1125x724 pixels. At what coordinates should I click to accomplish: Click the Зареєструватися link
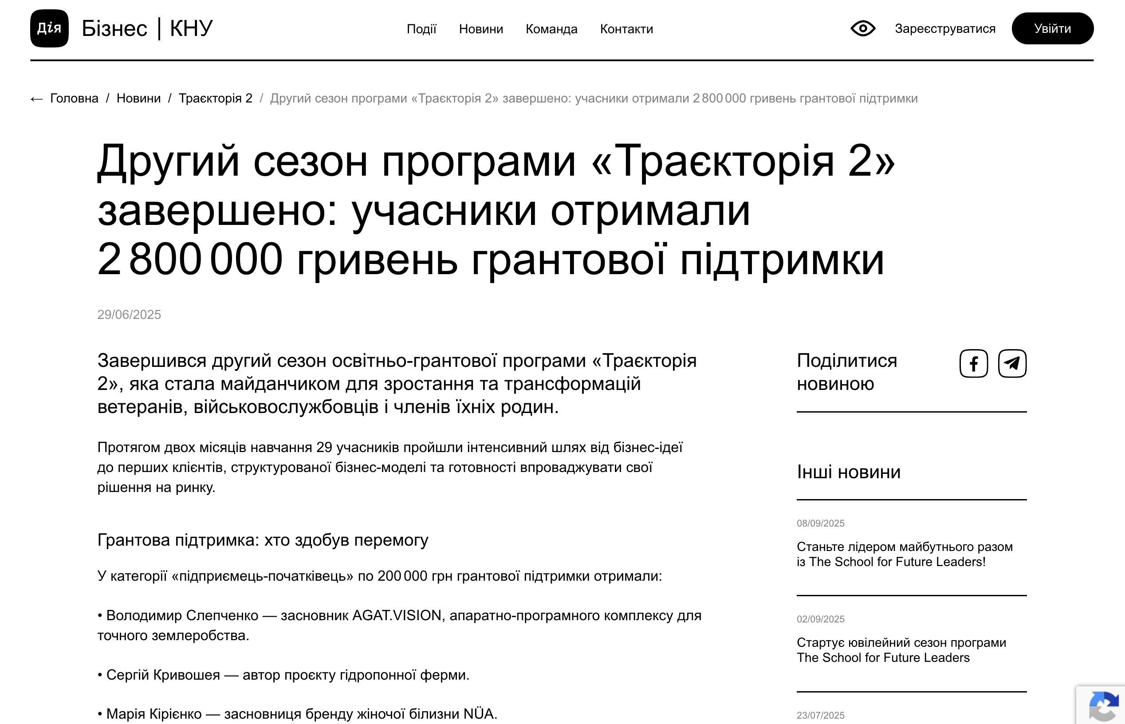coord(944,29)
